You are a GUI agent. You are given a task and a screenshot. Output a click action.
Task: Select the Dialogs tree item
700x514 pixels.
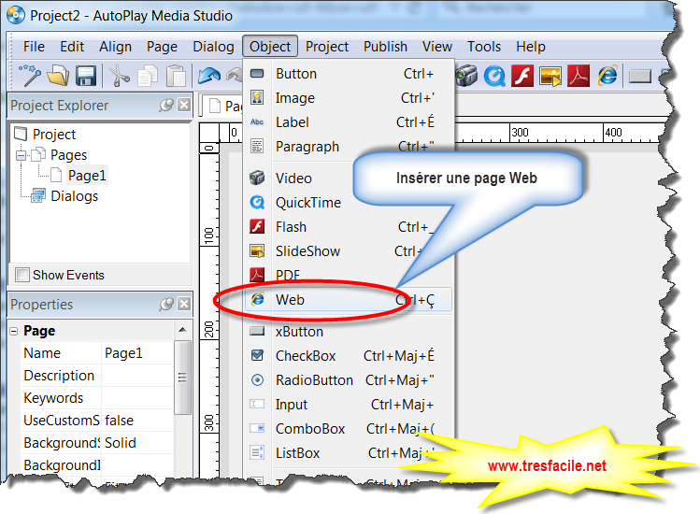tap(74, 196)
